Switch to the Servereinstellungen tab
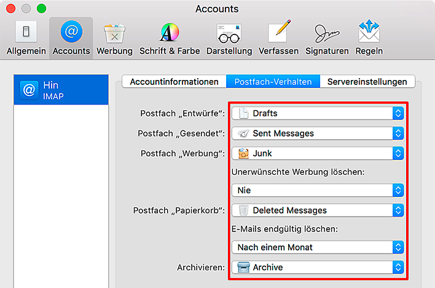 pyautogui.click(x=367, y=81)
